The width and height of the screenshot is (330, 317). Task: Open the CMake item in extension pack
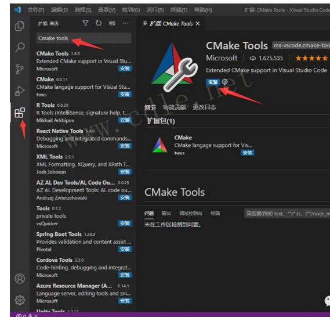coord(202,145)
